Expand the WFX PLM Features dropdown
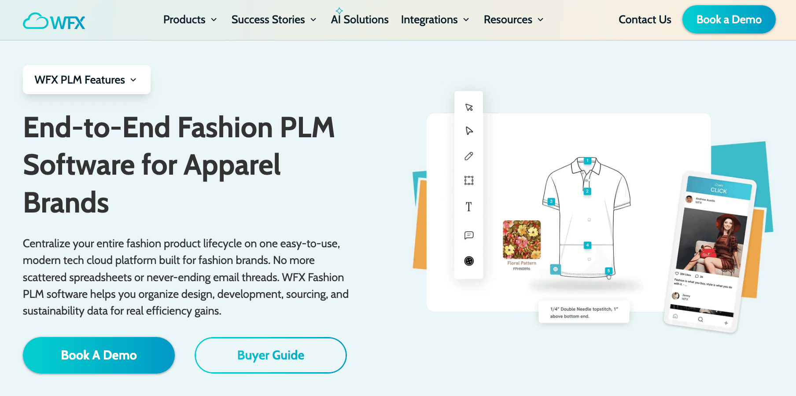 (87, 80)
